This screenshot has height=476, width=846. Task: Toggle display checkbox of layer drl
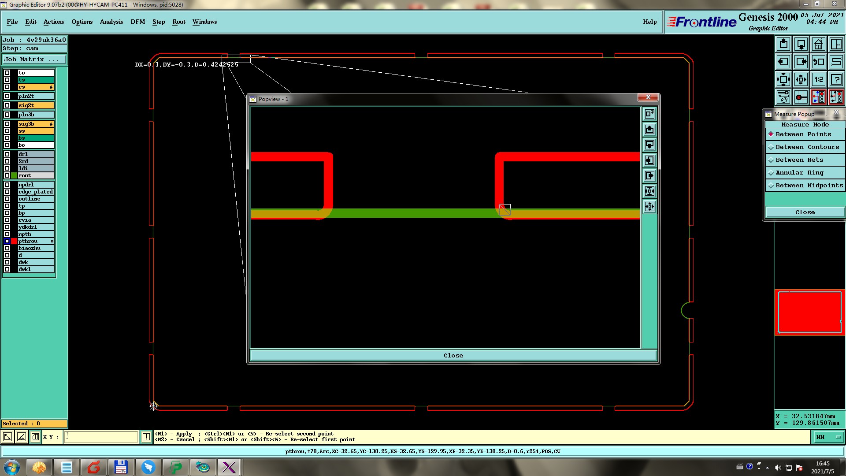tap(7, 154)
